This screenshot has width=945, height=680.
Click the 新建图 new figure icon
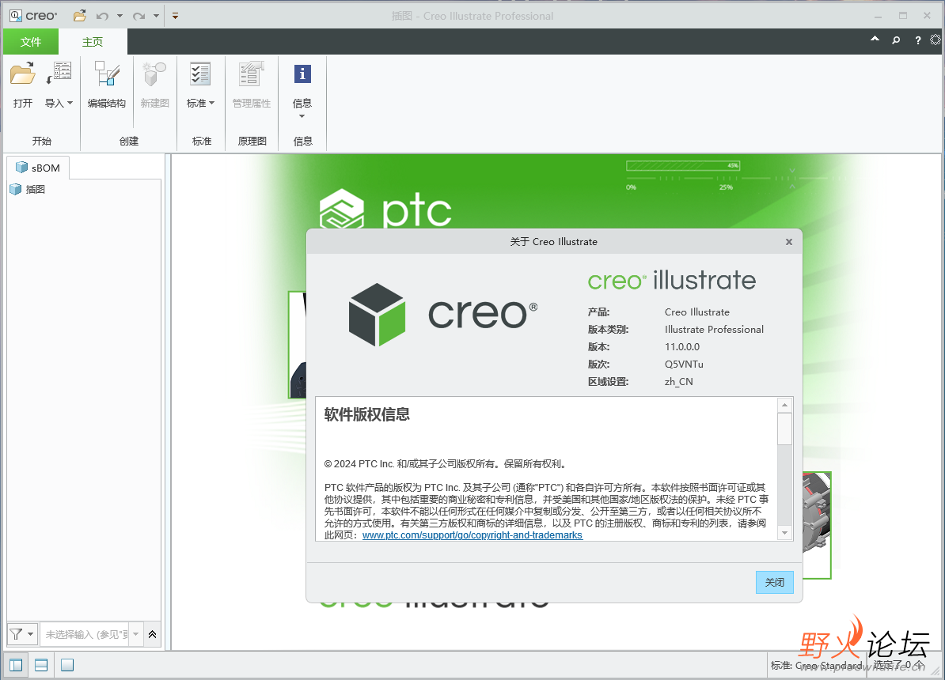coord(154,74)
